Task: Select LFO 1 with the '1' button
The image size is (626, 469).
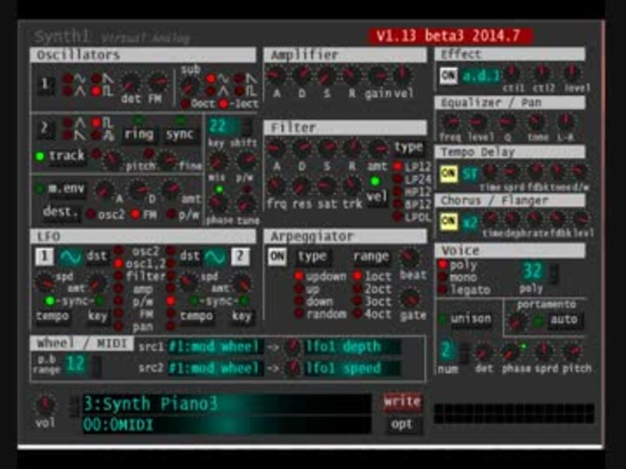Action: pos(44,257)
